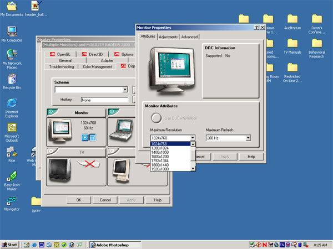Image resolution: width=333 pixels, height=249 pixels.
Task: Switch to Adobe Photoshop taskbar button
Action: [115, 245]
